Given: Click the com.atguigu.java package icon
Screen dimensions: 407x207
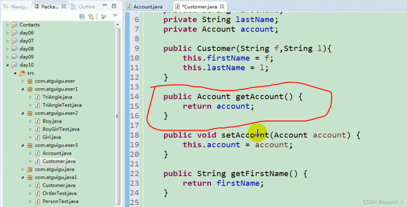Looking at the screenshot, I should click(x=30, y=169).
